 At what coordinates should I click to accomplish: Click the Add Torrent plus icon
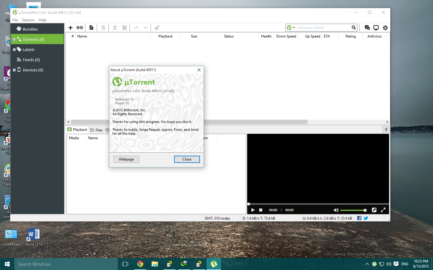pyautogui.click(x=70, y=28)
